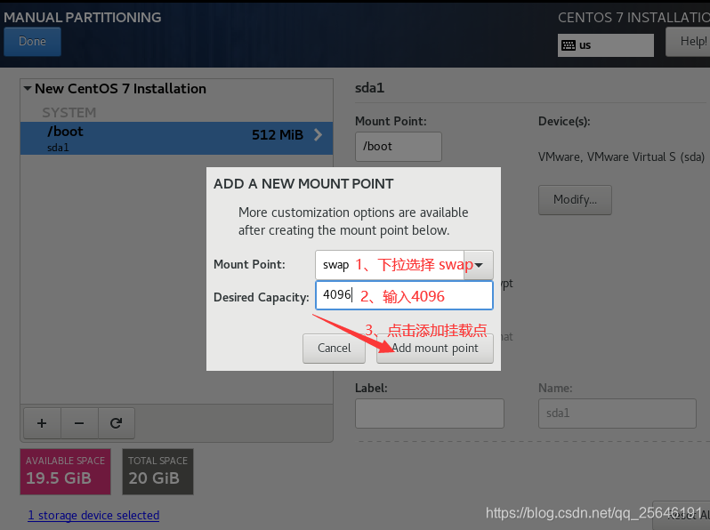
Task: Click the AVAILABLE SPACE 19.5 GiB box
Action: 65,471
